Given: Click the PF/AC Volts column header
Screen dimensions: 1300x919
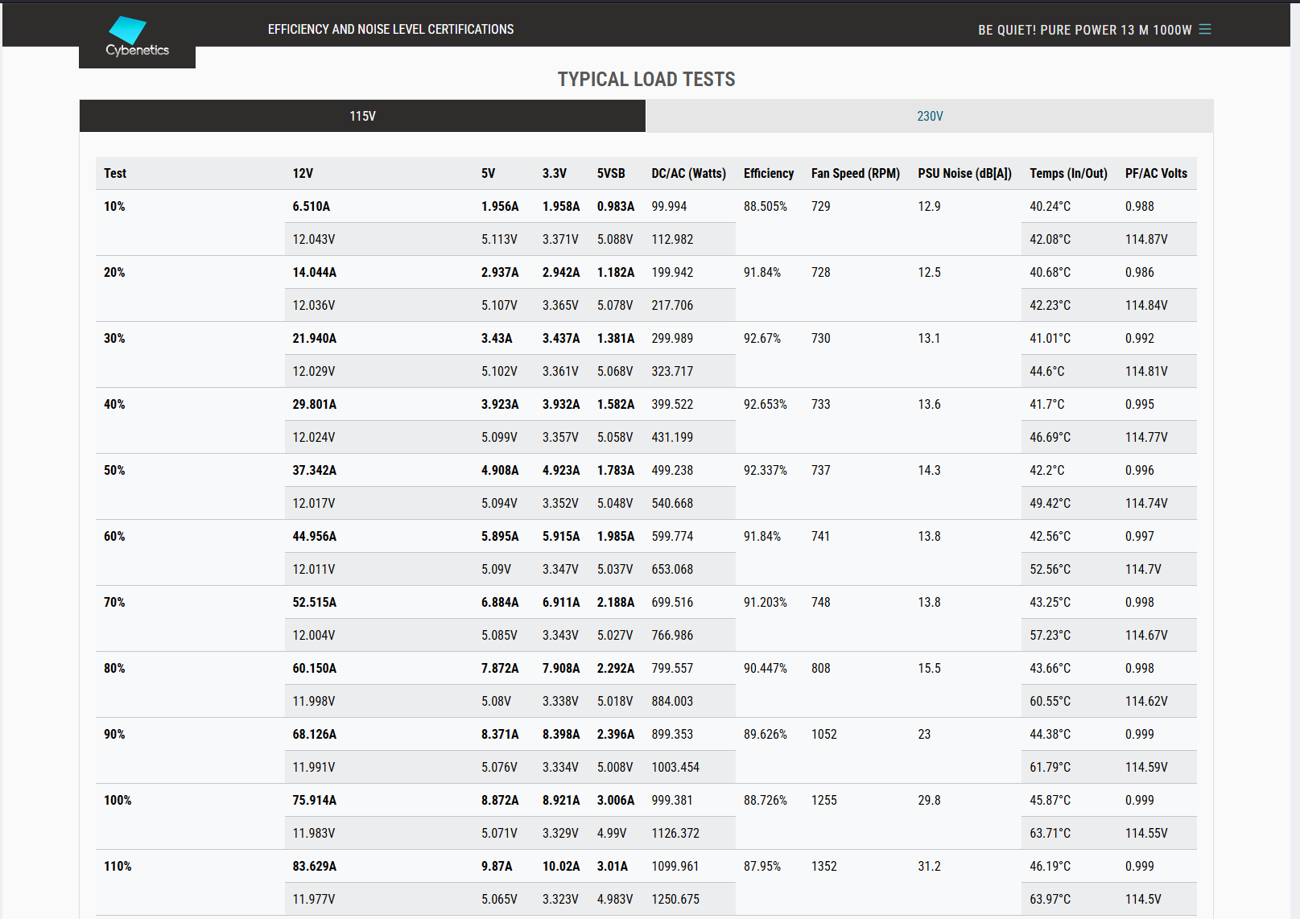Looking at the screenshot, I should click(x=1156, y=173).
